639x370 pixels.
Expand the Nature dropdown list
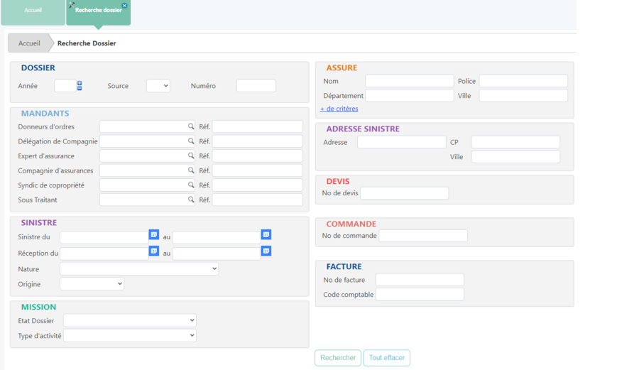point(139,269)
